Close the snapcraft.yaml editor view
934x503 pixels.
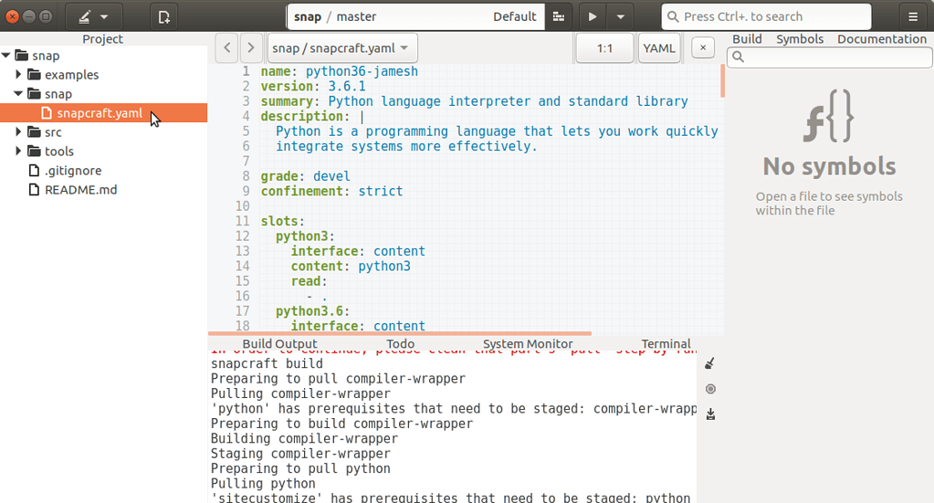(x=702, y=48)
